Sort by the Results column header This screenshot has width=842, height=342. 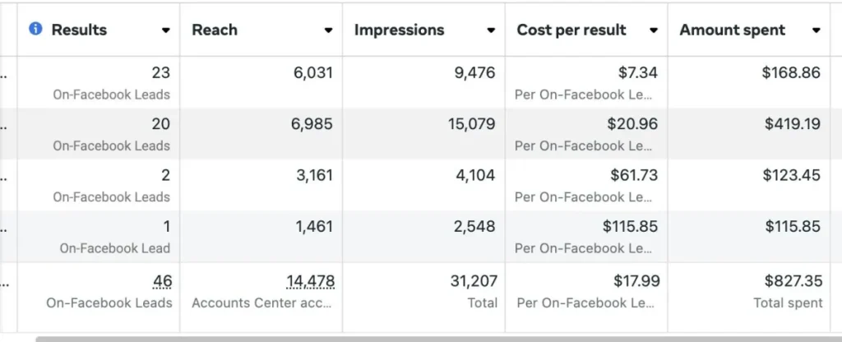[x=79, y=30]
